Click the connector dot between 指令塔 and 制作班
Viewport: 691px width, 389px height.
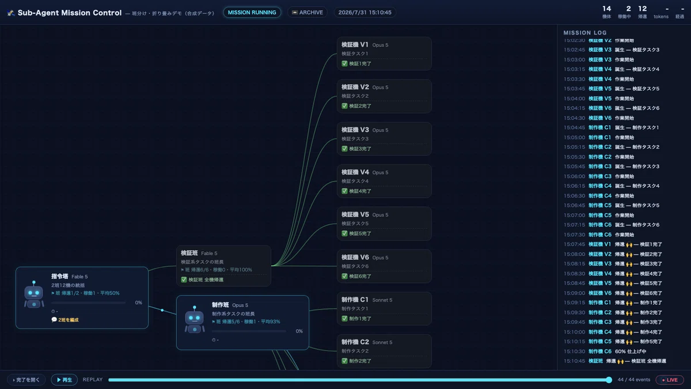coord(162,311)
